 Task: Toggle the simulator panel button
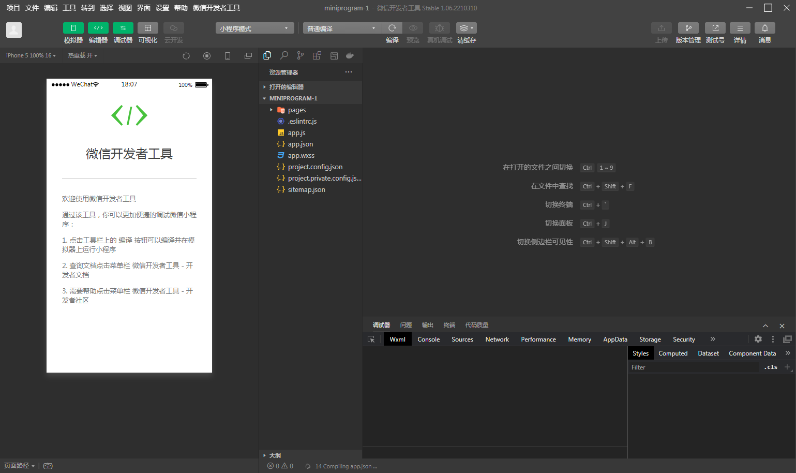click(x=73, y=28)
